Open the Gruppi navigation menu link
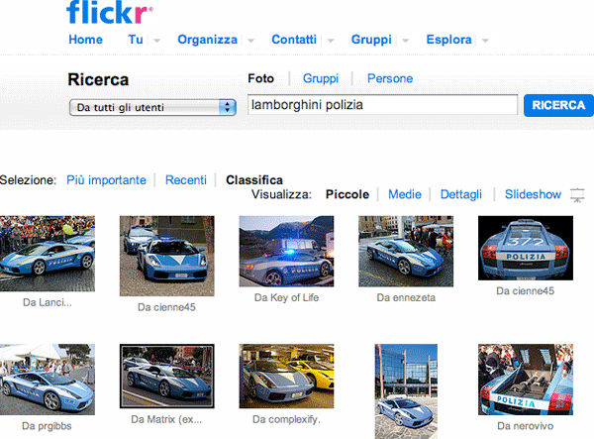Viewport: 594px width, 439px height. (371, 40)
